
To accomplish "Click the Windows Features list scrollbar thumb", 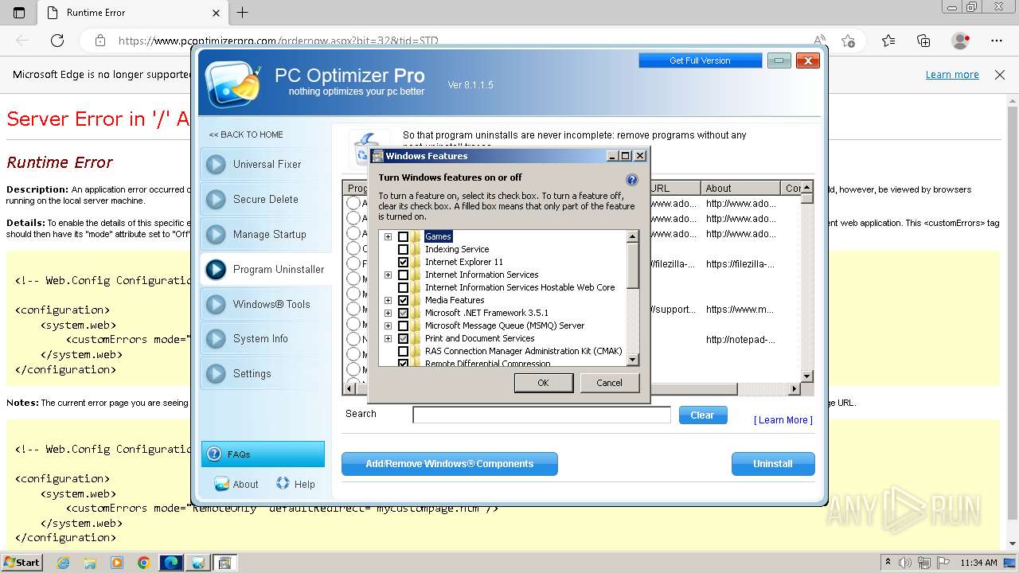I will click(x=633, y=267).
